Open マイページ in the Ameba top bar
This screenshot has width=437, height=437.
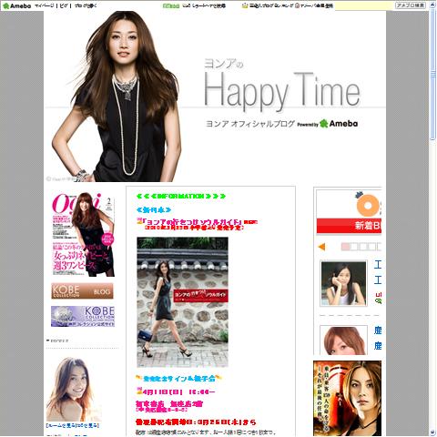pos(45,5)
